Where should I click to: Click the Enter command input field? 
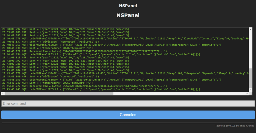(x=128, y=103)
